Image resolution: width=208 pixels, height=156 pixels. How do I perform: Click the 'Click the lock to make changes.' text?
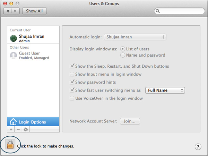(x=46, y=146)
